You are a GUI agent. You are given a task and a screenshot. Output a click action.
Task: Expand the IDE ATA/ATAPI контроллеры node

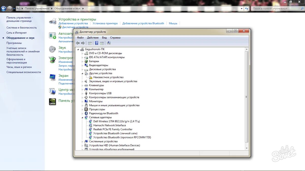pyautogui.click(x=82, y=58)
